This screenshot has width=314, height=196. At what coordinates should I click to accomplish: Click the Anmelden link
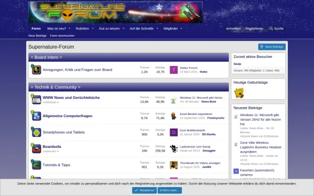tap(233, 29)
